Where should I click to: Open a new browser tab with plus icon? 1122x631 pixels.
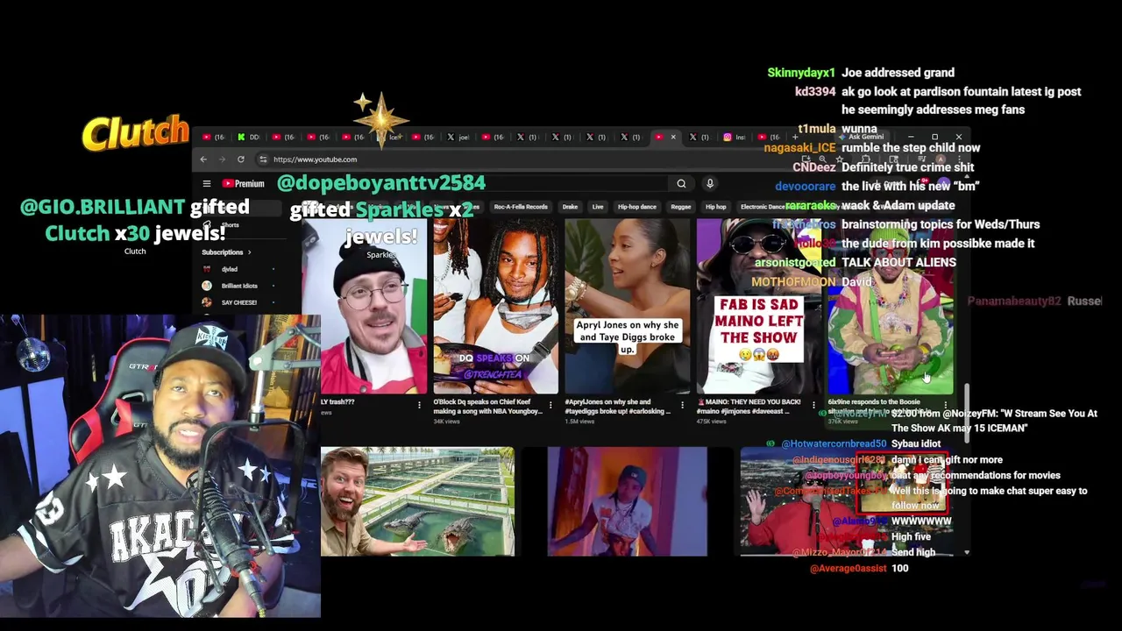point(795,137)
